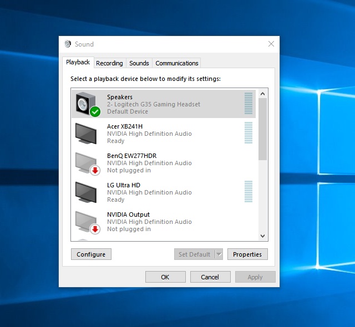The height and width of the screenshot is (327, 355).
Task: Confirm with the OK button
Action: 165,277
